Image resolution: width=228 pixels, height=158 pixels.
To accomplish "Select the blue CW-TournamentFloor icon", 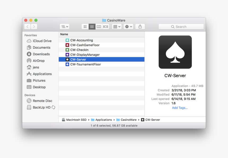I will pos(67,64).
